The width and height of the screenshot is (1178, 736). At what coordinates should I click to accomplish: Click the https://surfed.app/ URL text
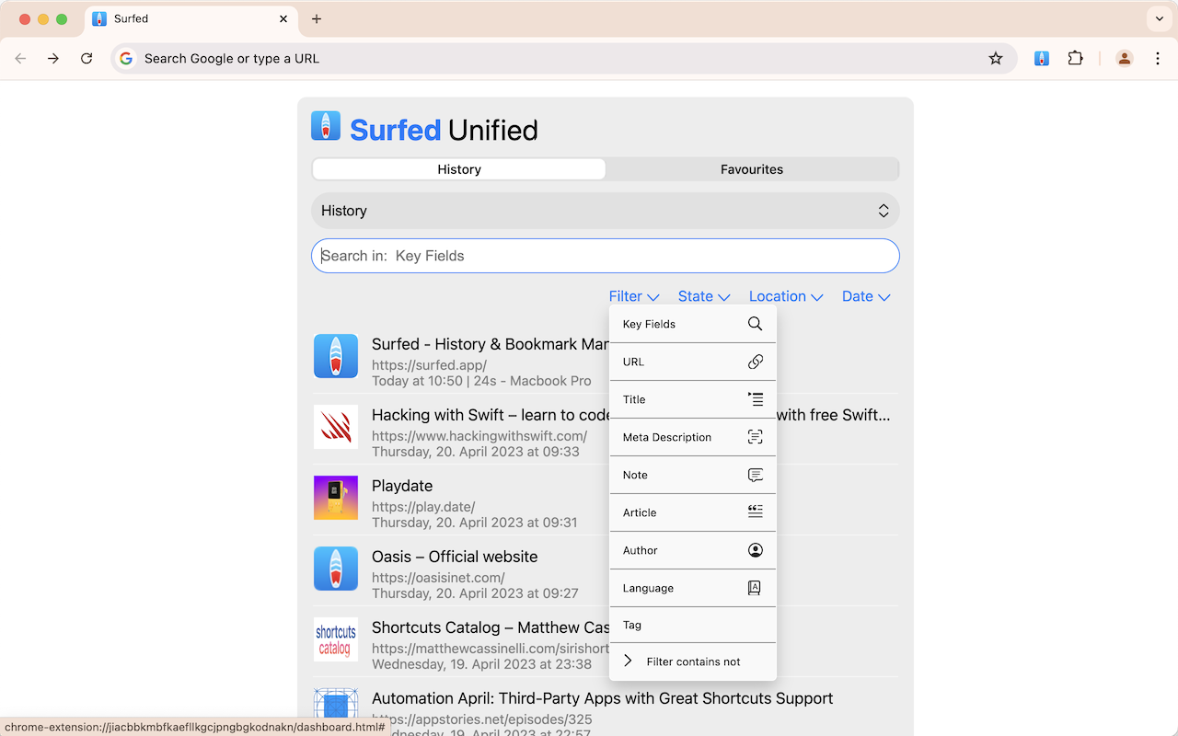point(429,365)
